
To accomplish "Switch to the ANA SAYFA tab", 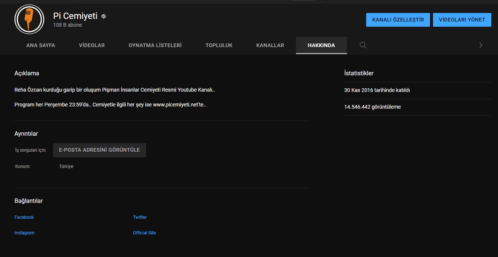I will (x=40, y=45).
